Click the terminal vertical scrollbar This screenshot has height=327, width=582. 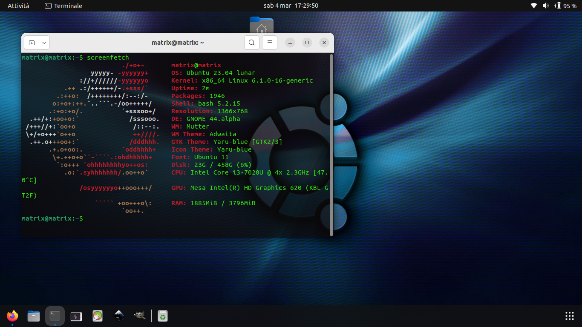pos(331,145)
